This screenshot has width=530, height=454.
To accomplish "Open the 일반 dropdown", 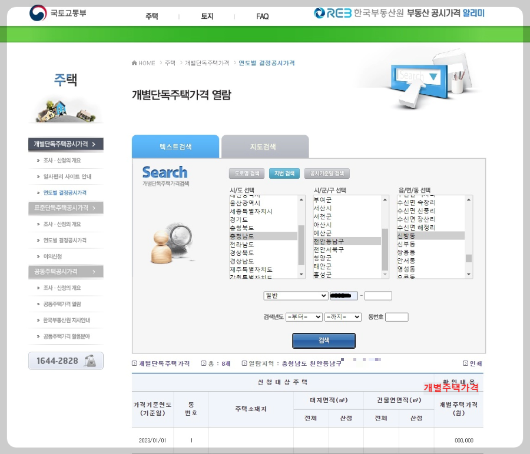I will 296,296.
